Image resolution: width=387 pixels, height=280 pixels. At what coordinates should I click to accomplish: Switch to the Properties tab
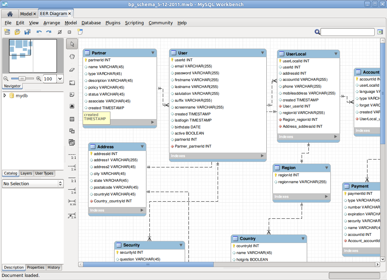pos(36,267)
